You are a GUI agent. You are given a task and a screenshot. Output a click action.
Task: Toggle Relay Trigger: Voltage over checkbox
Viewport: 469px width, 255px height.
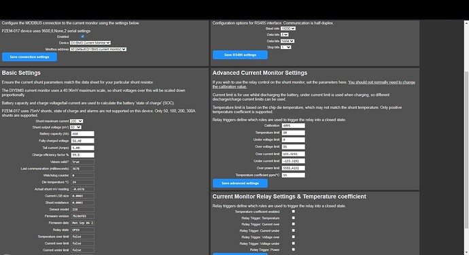[293, 237]
